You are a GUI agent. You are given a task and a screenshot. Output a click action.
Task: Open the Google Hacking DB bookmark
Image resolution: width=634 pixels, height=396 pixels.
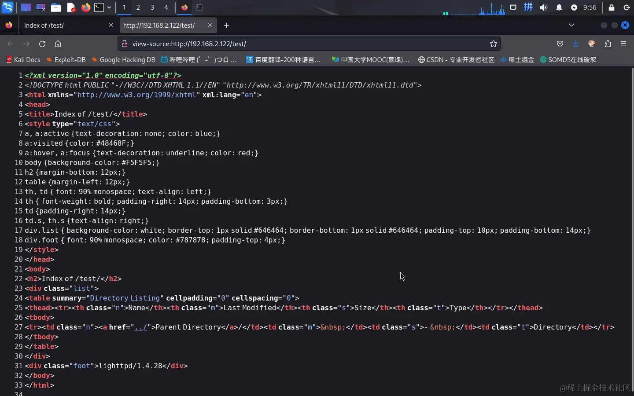click(123, 60)
